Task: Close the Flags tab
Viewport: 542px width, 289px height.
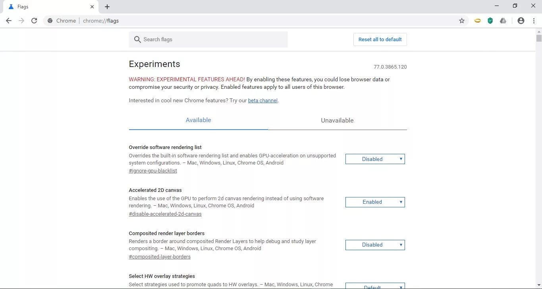Action: click(92, 7)
